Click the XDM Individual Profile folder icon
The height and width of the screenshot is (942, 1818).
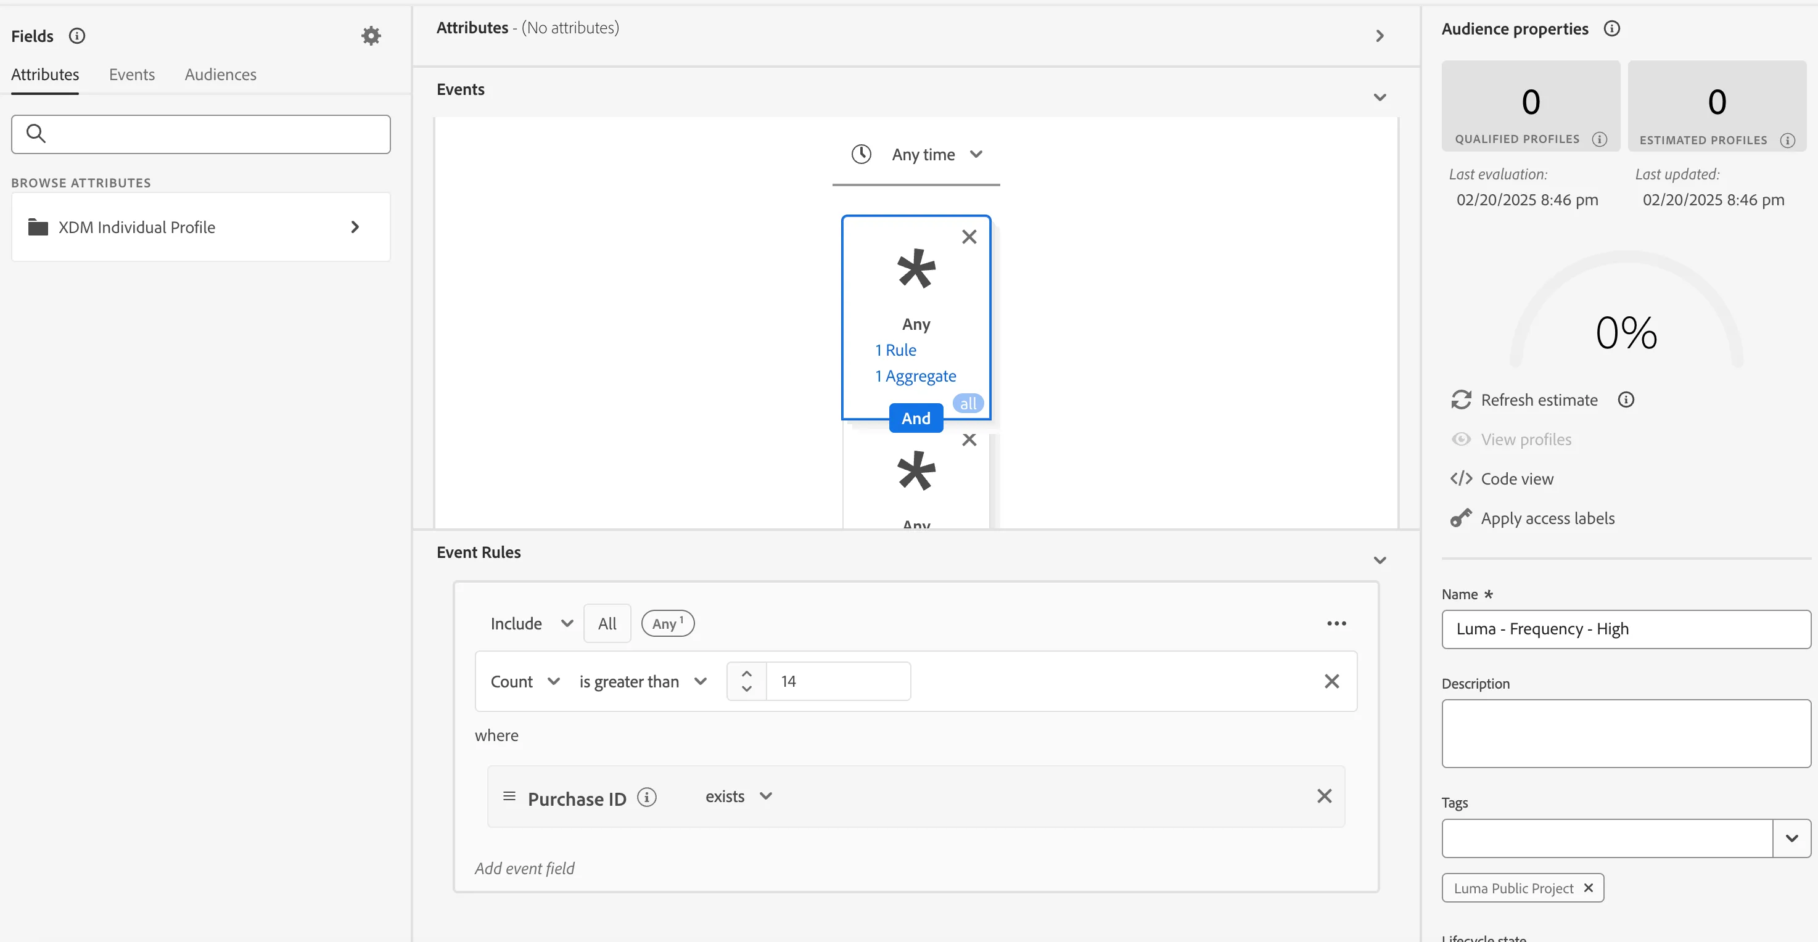tap(38, 227)
